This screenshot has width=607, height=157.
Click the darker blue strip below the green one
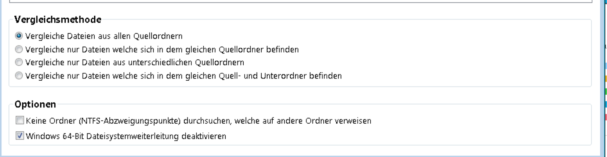(606, 104)
